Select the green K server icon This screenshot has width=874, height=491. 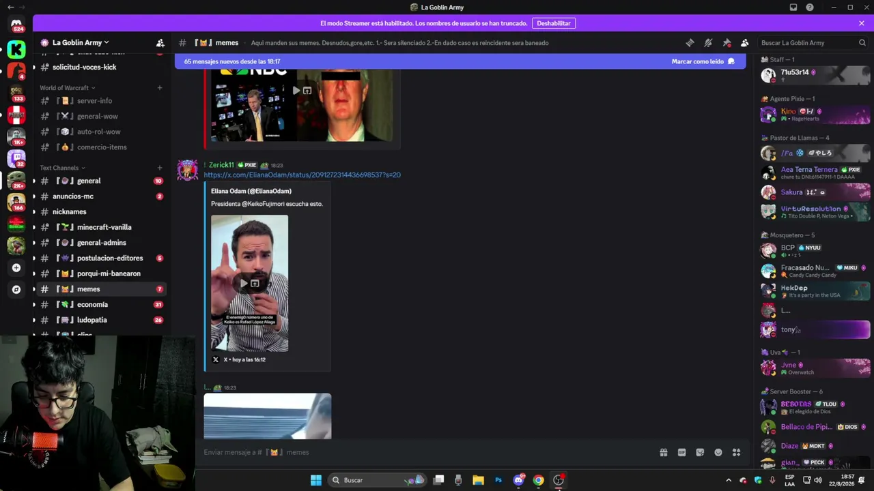click(16, 49)
